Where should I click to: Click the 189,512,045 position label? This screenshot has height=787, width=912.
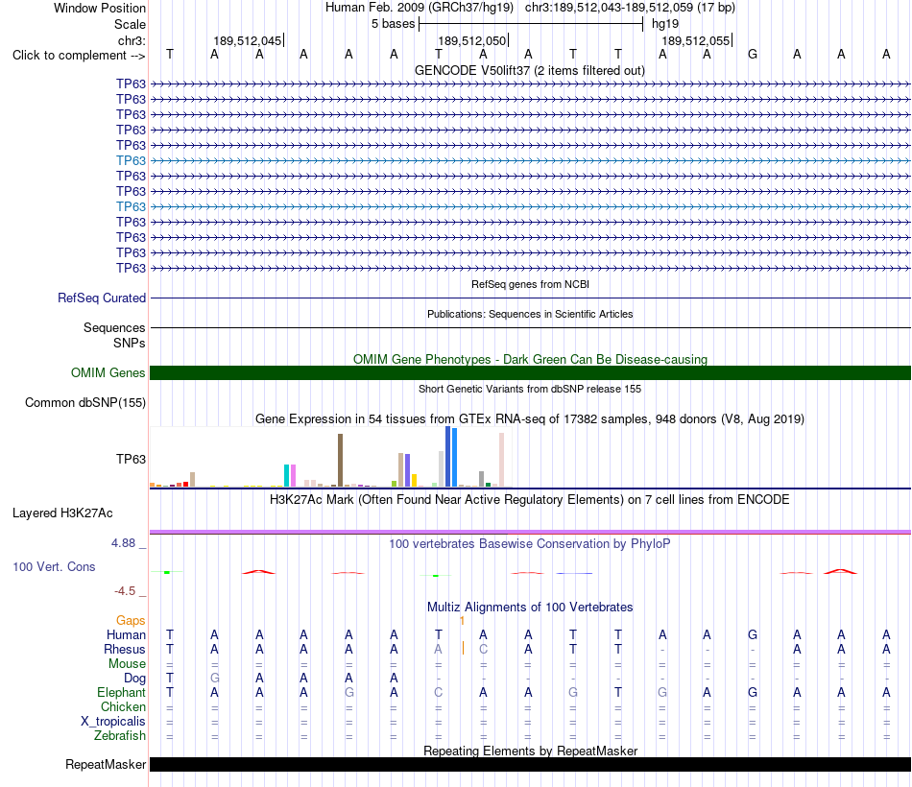(247, 40)
